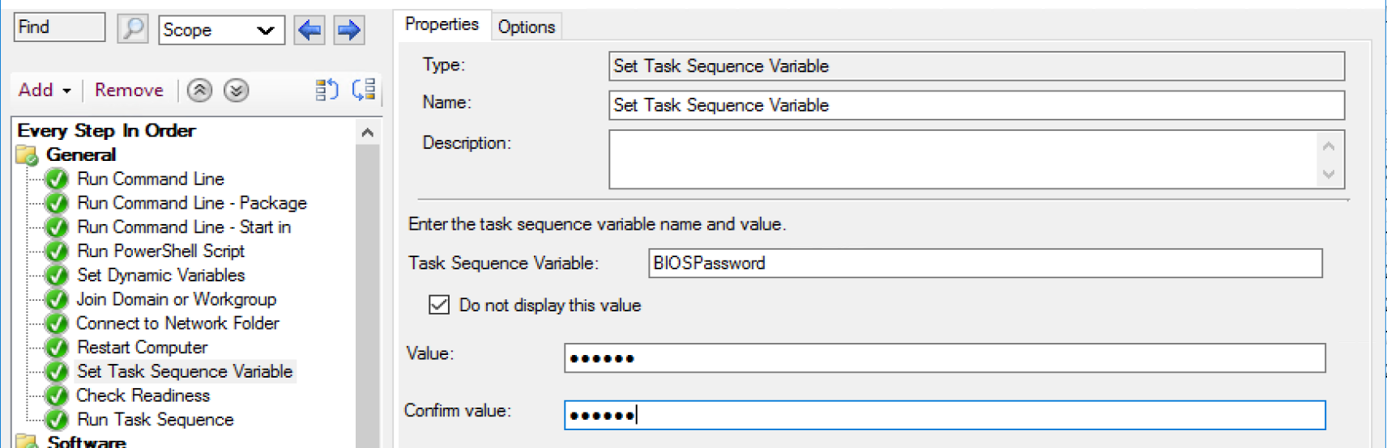
Task: Select the Run PowerShell Script step
Action: pyautogui.click(x=160, y=251)
